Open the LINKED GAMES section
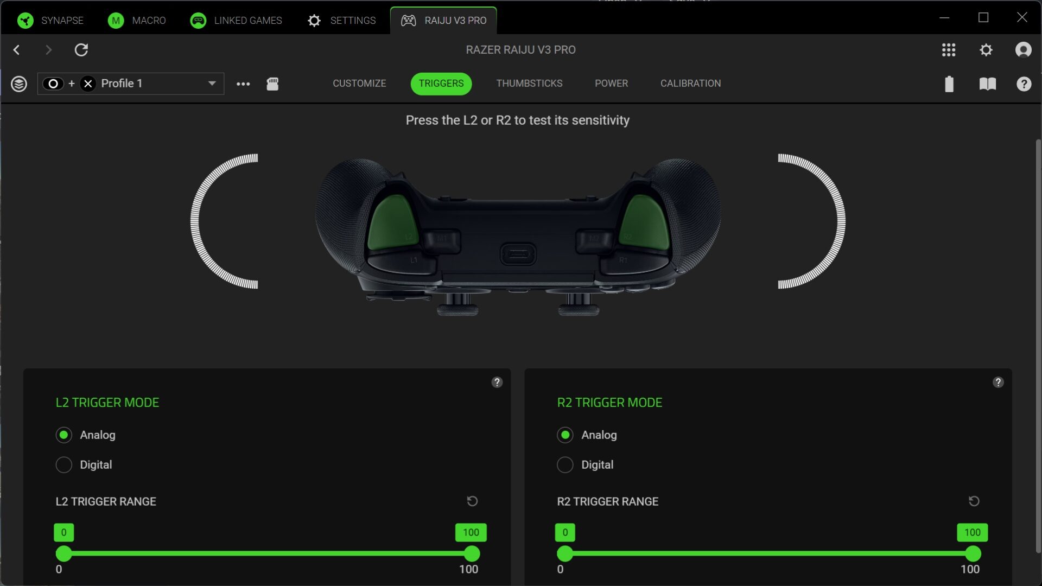The height and width of the screenshot is (586, 1042). point(237,21)
